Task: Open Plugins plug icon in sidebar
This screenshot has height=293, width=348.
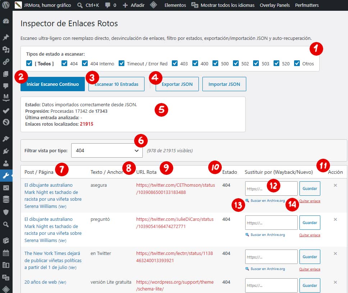Action: pyautogui.click(x=6, y=151)
